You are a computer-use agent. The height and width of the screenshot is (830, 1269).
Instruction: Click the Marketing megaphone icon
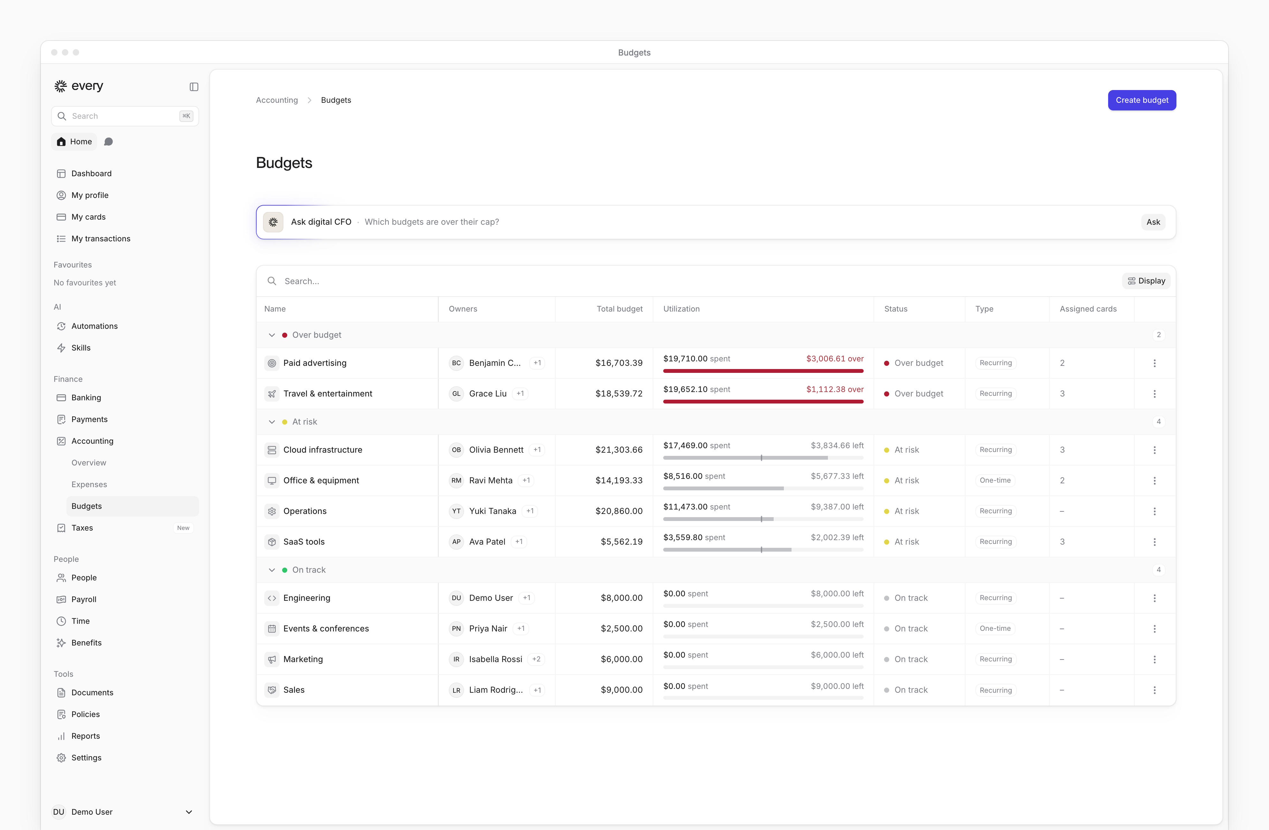272,659
